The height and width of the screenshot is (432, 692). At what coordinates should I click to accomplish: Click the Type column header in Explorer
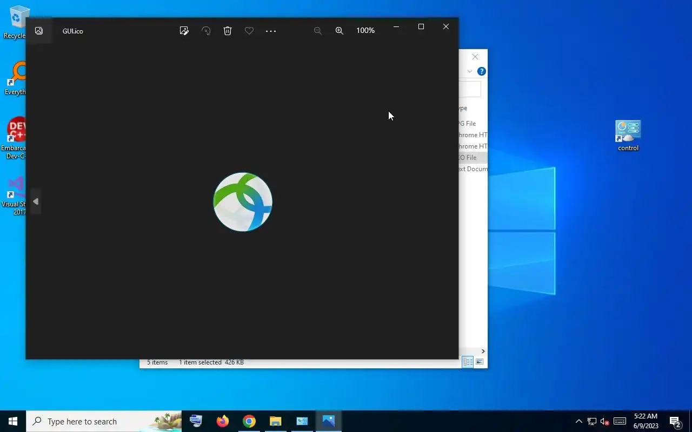463,108
